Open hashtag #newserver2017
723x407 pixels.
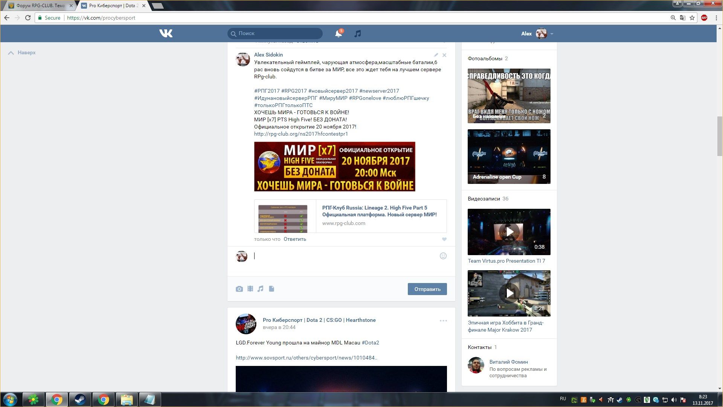(x=379, y=91)
